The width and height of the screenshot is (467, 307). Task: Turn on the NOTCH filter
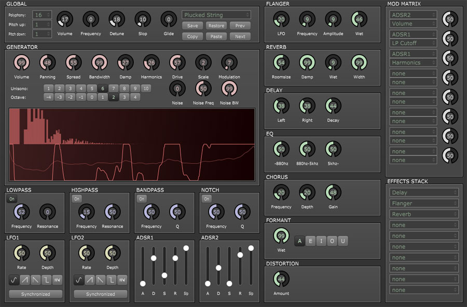206,199
